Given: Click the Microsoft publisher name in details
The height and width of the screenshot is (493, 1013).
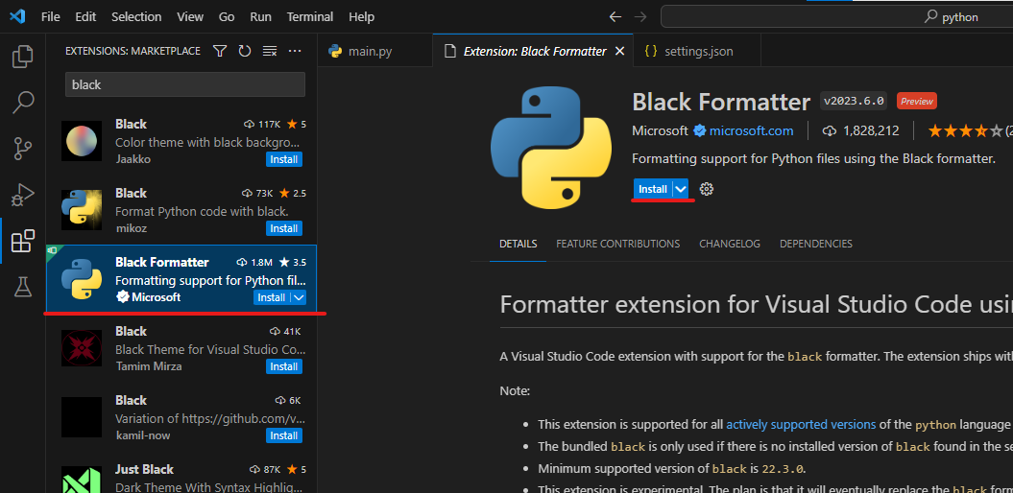Looking at the screenshot, I should (660, 131).
